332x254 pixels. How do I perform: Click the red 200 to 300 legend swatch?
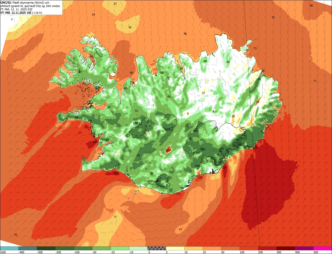pyautogui.click(x=267, y=248)
